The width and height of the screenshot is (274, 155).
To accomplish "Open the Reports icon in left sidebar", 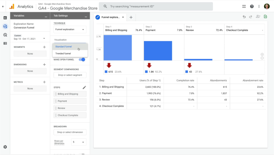I will point(5,18).
